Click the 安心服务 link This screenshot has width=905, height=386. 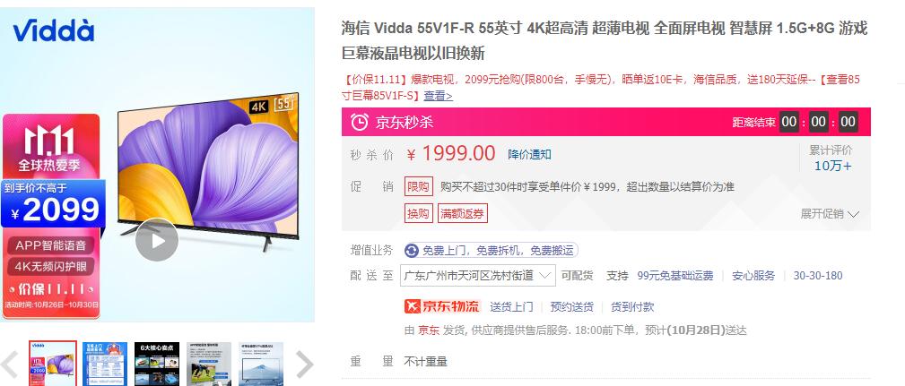753,275
